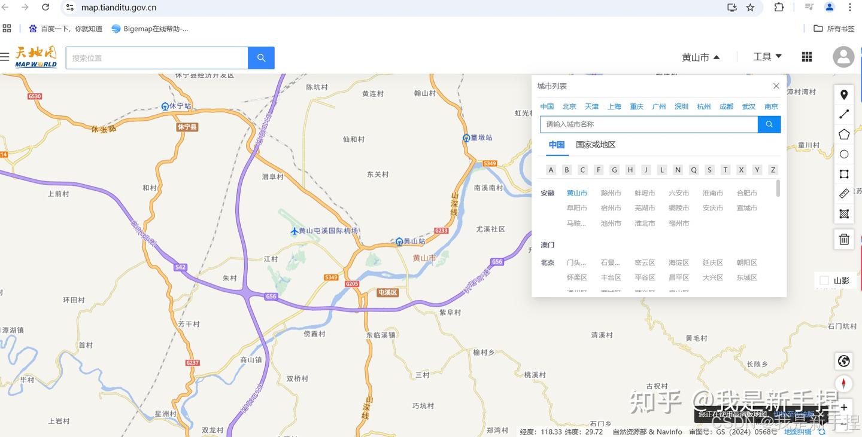Select the polygon drawing tool
Image resolution: width=862 pixels, height=437 pixels.
pyautogui.click(x=843, y=134)
